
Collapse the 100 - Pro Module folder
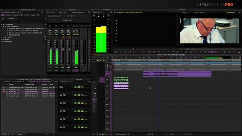coord(4,26)
